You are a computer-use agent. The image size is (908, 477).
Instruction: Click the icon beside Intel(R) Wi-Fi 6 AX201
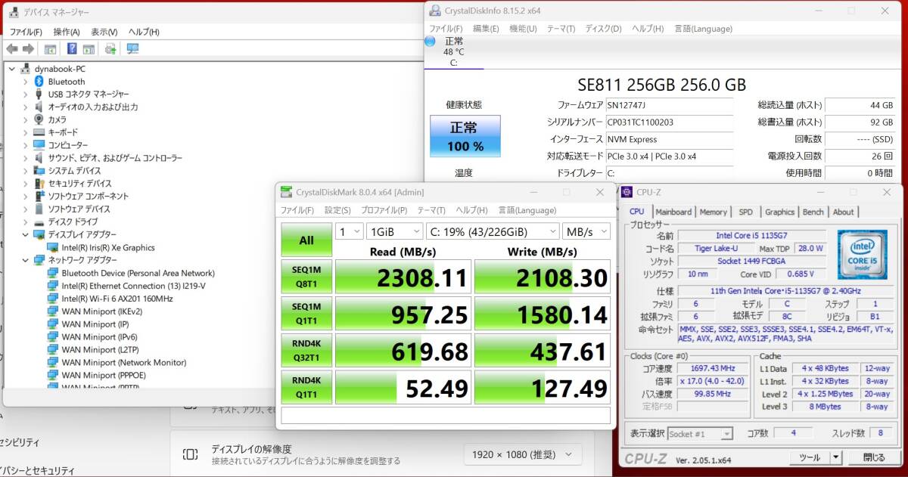53,299
